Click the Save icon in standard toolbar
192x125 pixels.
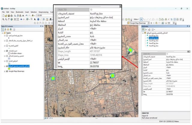[8, 15]
